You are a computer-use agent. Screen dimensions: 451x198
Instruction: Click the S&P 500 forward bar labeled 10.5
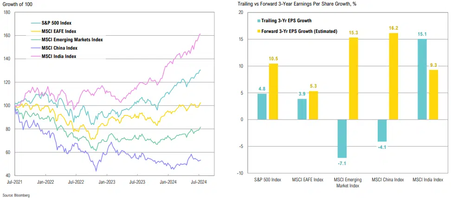(274, 91)
